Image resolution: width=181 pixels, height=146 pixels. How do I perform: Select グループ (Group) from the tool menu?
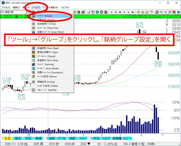52,16
